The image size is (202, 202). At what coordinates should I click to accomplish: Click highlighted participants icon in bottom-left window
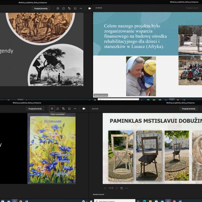click(x=52, y=109)
